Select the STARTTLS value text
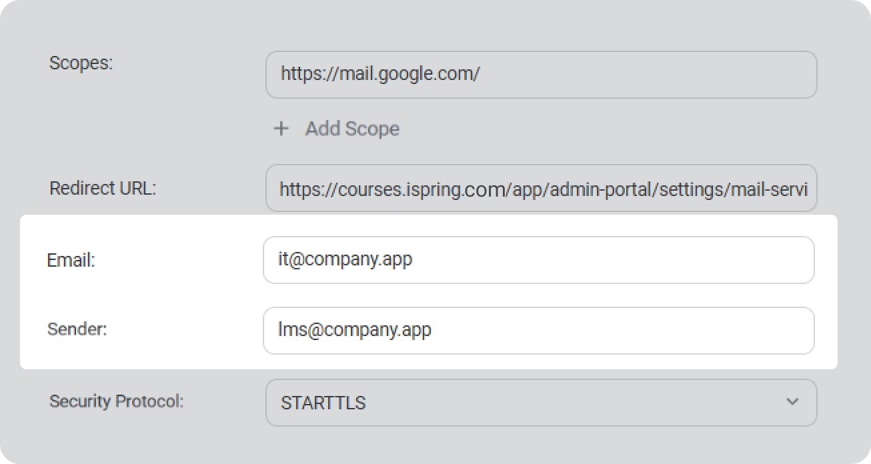This screenshot has width=871, height=464. 323,403
